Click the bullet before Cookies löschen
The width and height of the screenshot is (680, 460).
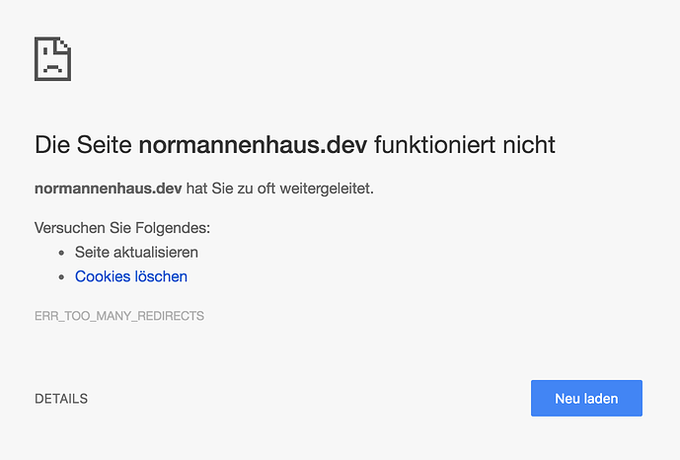point(62,277)
